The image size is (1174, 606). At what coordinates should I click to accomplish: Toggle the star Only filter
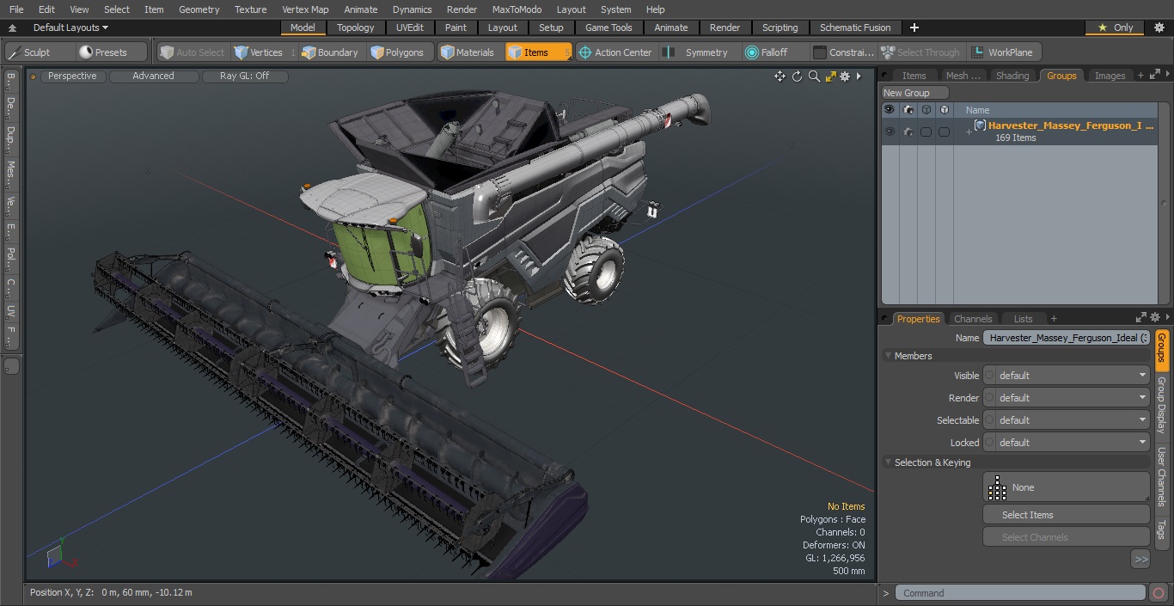[1116, 28]
